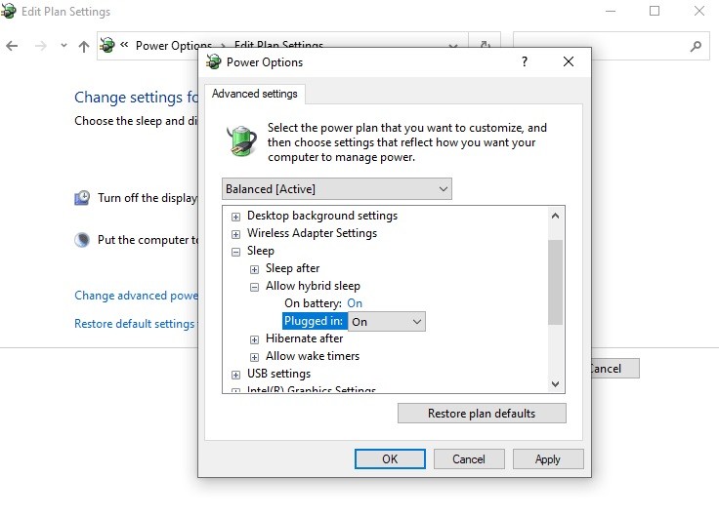Open the recent locations chevron next to Forward arrow

point(63,45)
